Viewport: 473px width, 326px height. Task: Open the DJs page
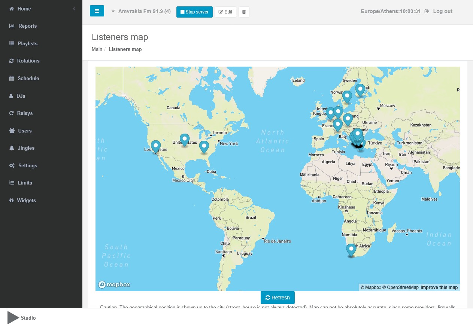tap(21, 96)
